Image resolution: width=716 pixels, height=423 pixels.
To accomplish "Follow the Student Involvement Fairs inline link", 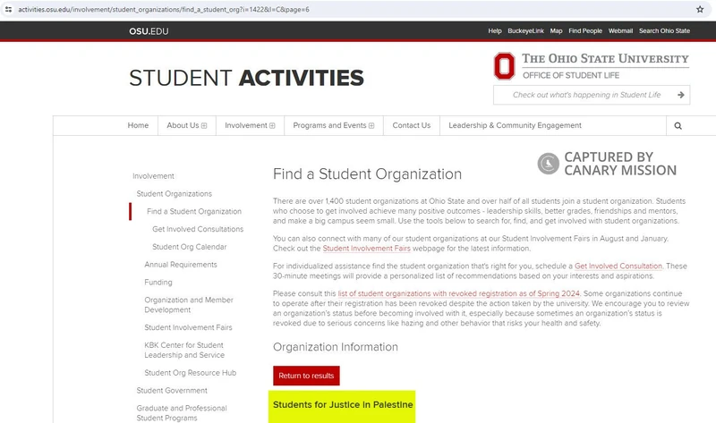I will pyautogui.click(x=366, y=249).
